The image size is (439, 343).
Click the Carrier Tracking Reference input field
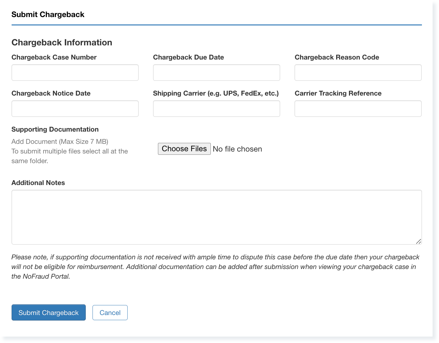click(358, 108)
